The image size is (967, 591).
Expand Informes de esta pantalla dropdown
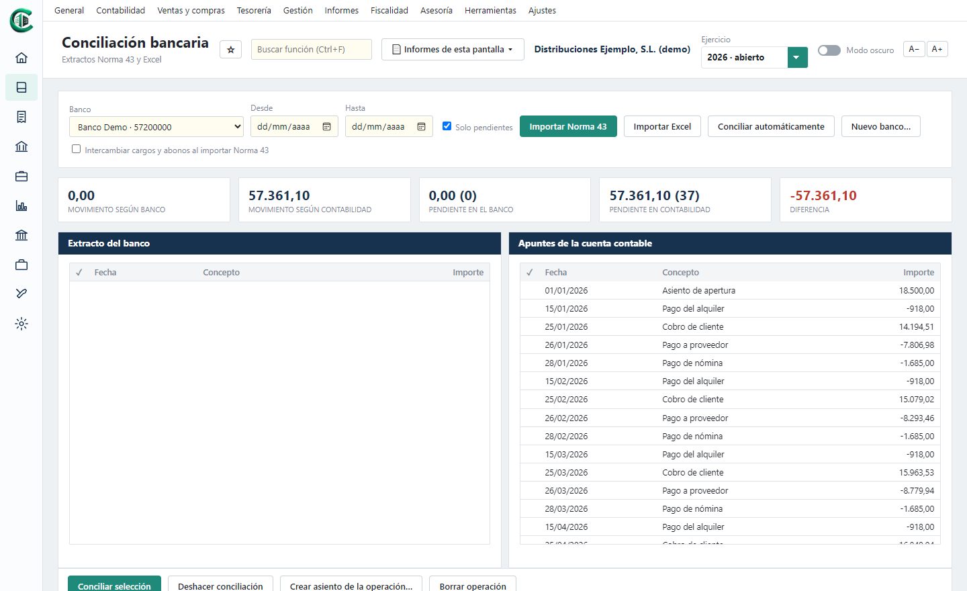pyautogui.click(x=453, y=50)
